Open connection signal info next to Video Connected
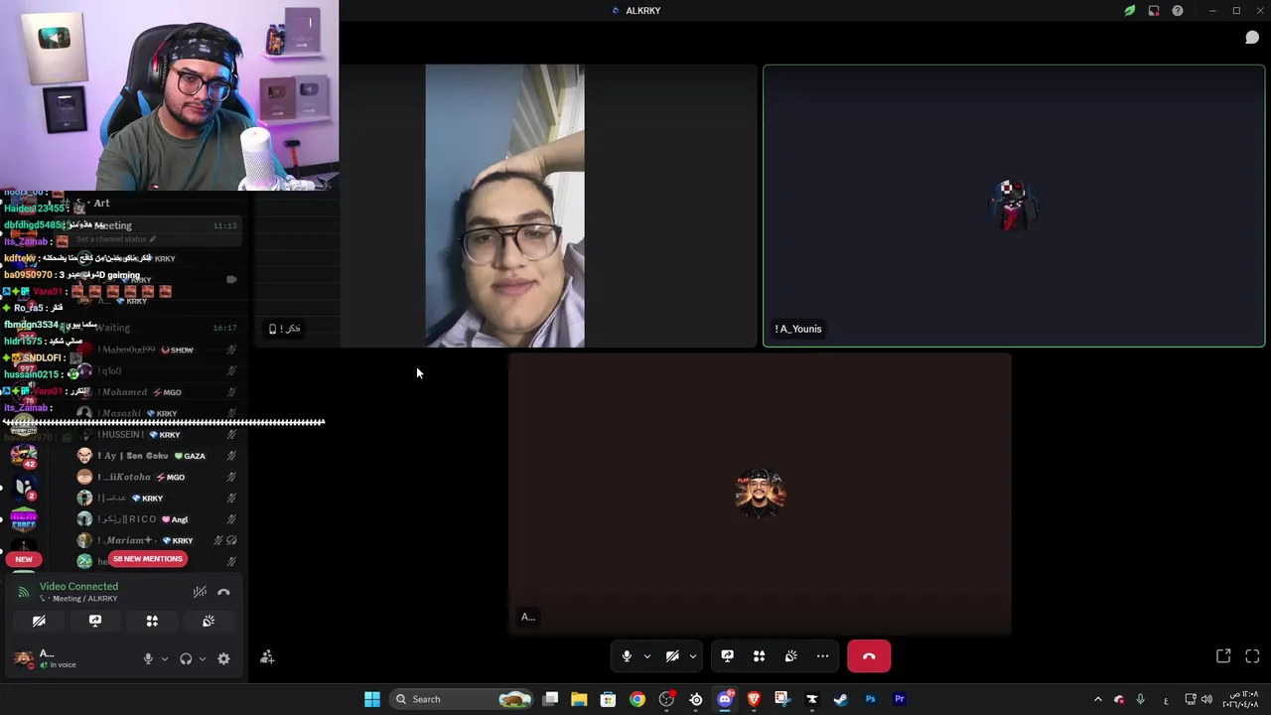1271x715 pixels. [23, 592]
